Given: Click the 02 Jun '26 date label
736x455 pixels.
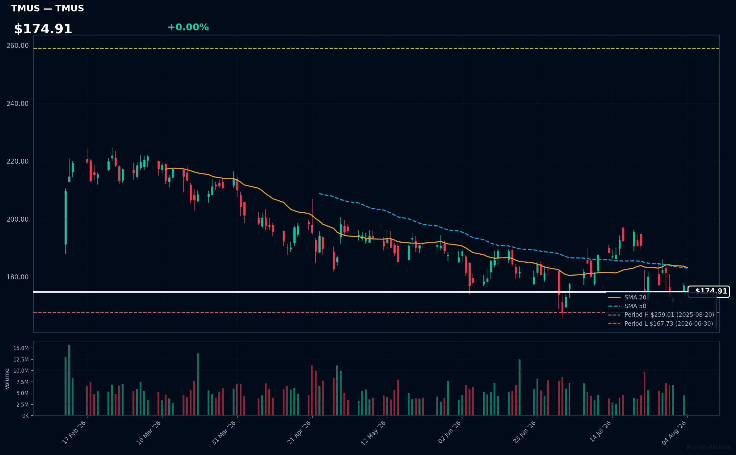Looking at the screenshot, I should pos(450,432).
